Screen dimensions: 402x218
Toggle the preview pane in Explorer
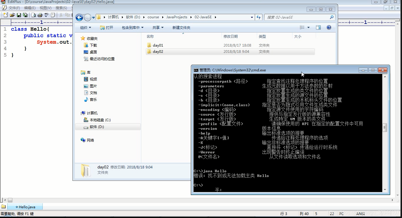[x=318, y=27]
